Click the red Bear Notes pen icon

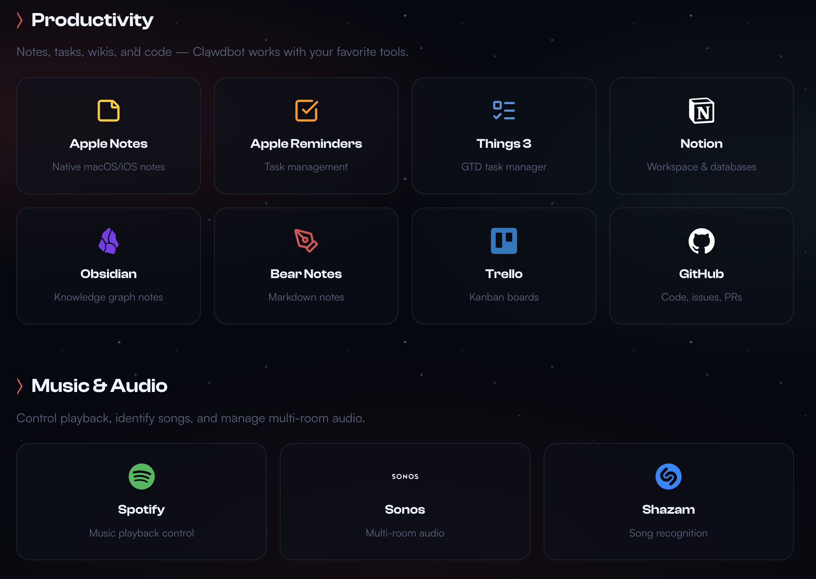point(306,241)
